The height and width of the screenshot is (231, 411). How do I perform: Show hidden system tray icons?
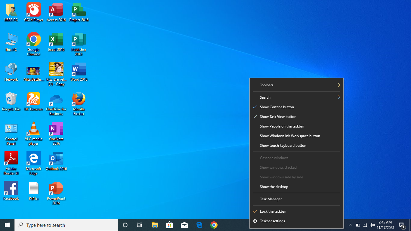point(350,225)
